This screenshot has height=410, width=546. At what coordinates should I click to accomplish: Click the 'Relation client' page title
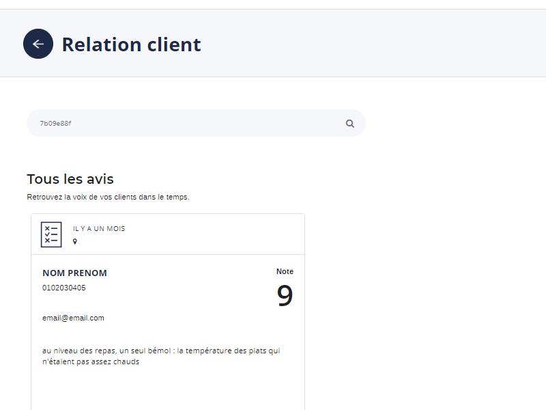point(131,44)
